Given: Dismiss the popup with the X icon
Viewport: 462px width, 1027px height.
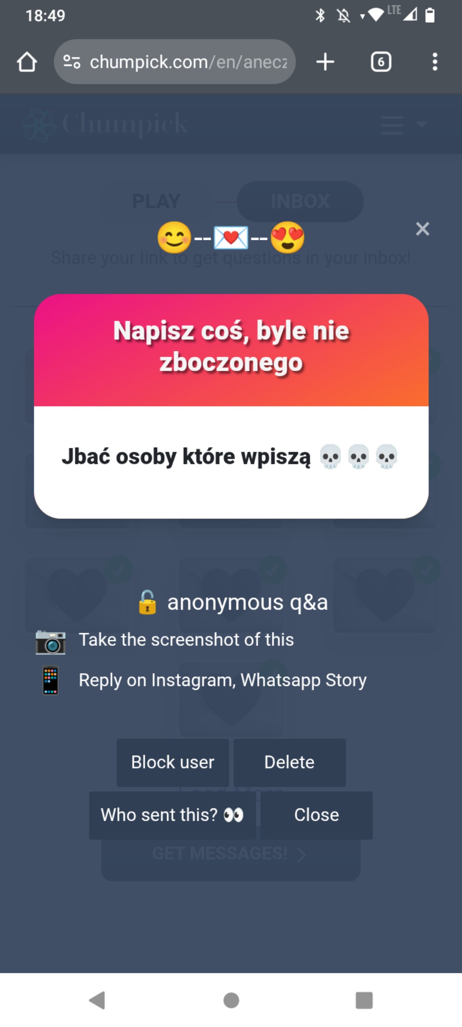Looking at the screenshot, I should click(422, 229).
